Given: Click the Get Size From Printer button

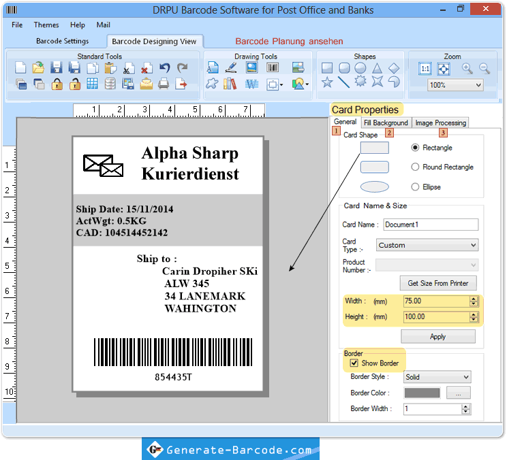Looking at the screenshot, I should point(438,283).
